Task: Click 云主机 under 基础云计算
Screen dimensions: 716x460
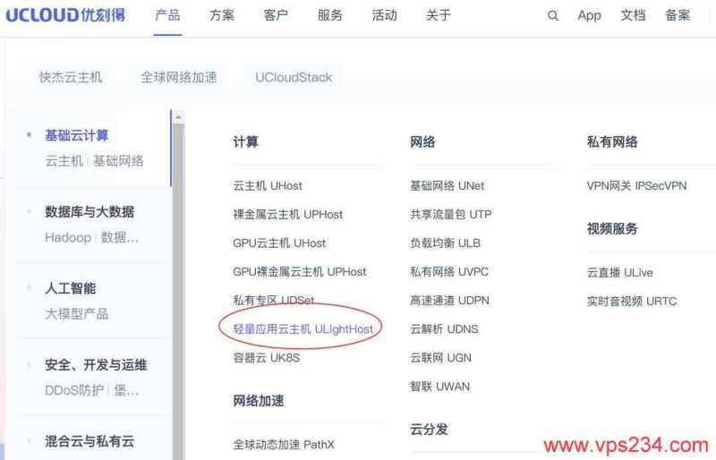Action: point(64,161)
